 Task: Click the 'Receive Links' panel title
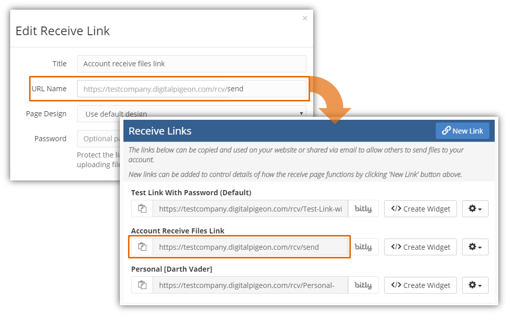(160, 130)
